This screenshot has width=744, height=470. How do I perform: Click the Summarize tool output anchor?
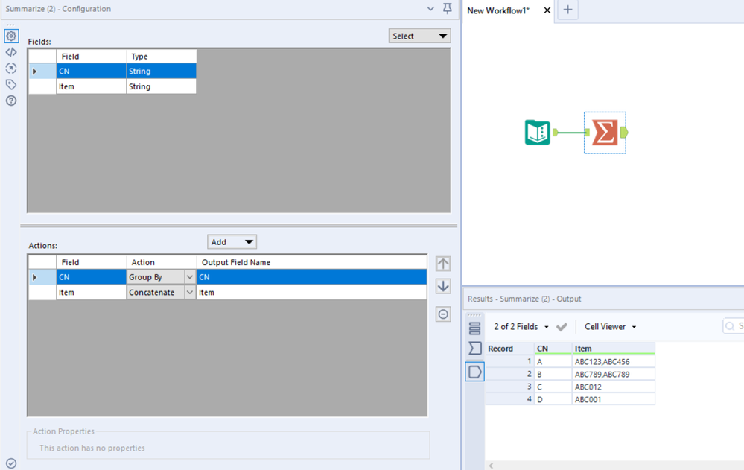(x=624, y=133)
